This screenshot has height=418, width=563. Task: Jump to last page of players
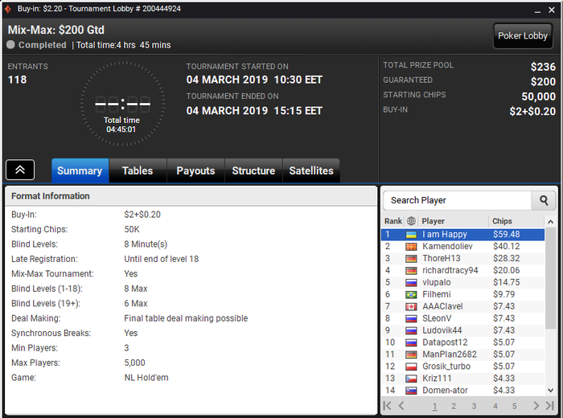(549, 406)
